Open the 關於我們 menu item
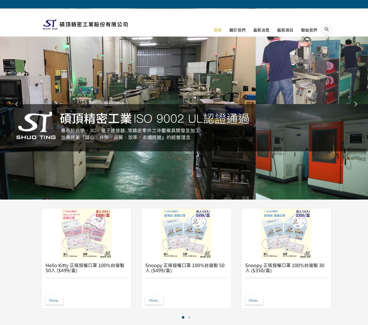Screen dimensions: 368x325 click(x=237, y=30)
